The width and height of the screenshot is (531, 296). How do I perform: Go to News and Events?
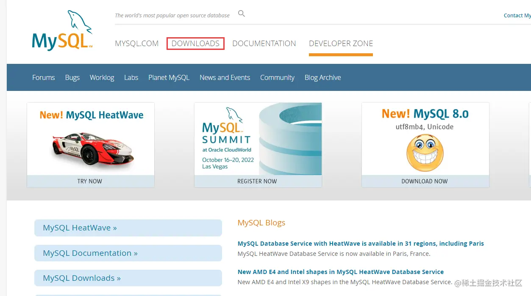225,77
